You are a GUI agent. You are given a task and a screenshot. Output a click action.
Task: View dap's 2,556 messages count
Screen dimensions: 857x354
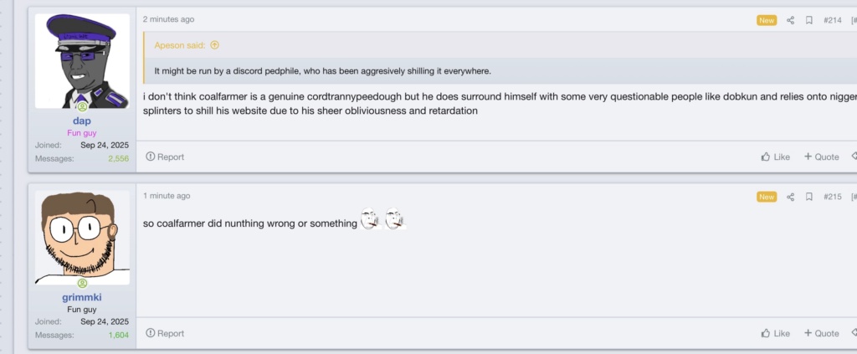pyautogui.click(x=119, y=158)
